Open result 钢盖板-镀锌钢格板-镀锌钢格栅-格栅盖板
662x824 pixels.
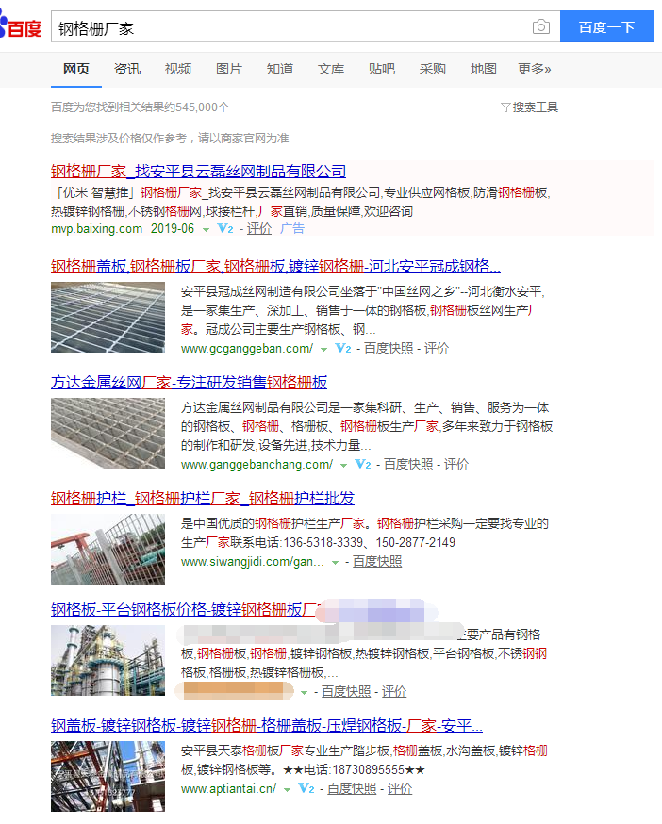267,726
